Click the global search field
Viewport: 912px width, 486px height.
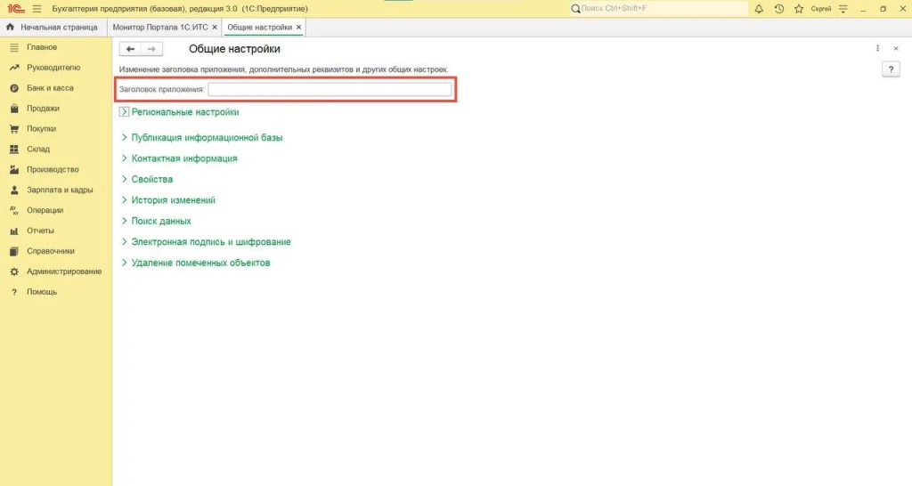(x=658, y=9)
